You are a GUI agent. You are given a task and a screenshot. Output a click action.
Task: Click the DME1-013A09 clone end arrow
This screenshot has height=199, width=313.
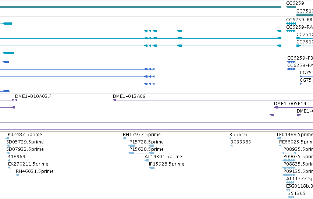coord(115,100)
